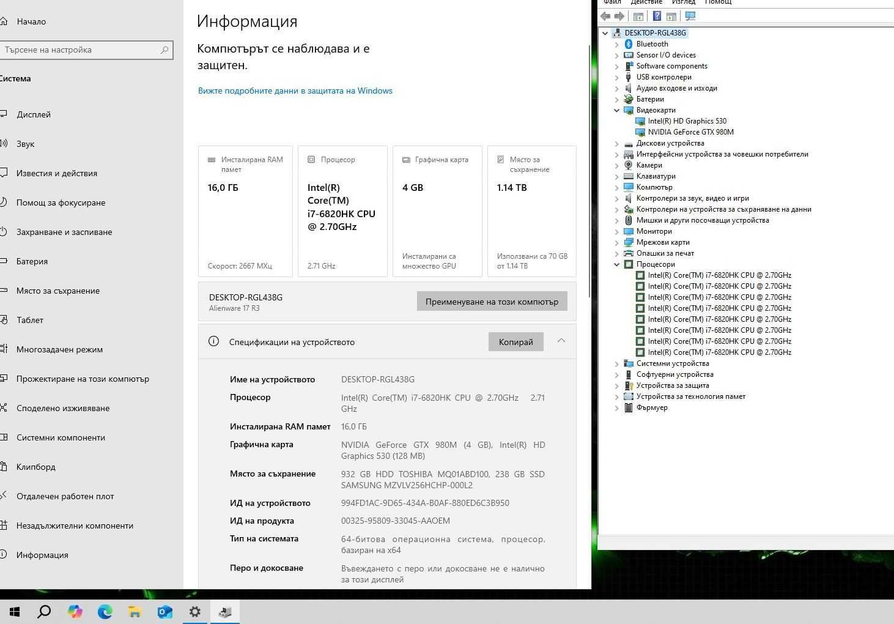Open the blue question-mark Help toolbar icon
Image resolution: width=894 pixels, height=624 pixels.
pyautogui.click(x=657, y=16)
